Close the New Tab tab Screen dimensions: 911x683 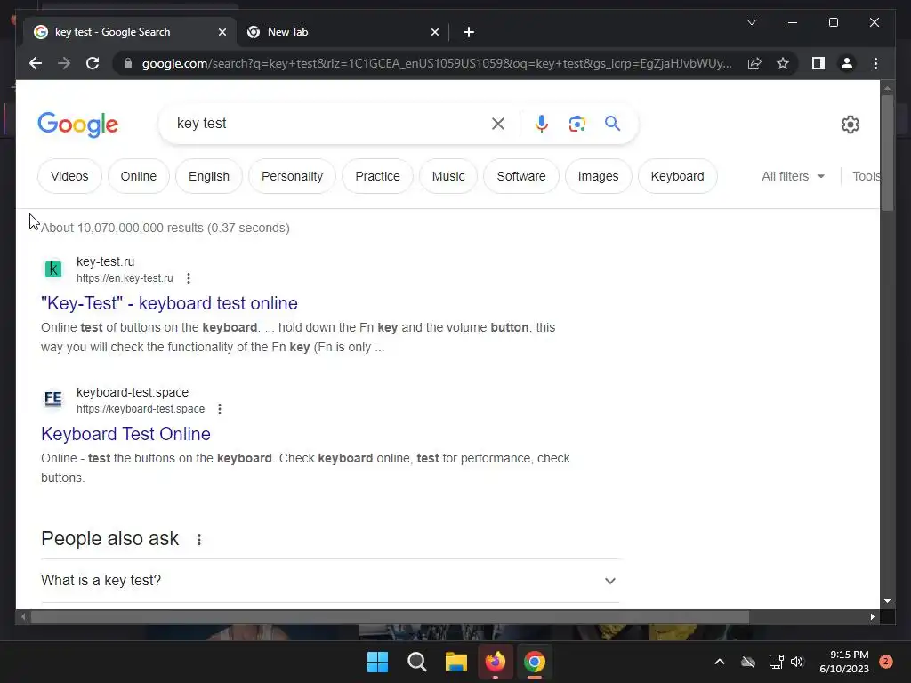(434, 32)
